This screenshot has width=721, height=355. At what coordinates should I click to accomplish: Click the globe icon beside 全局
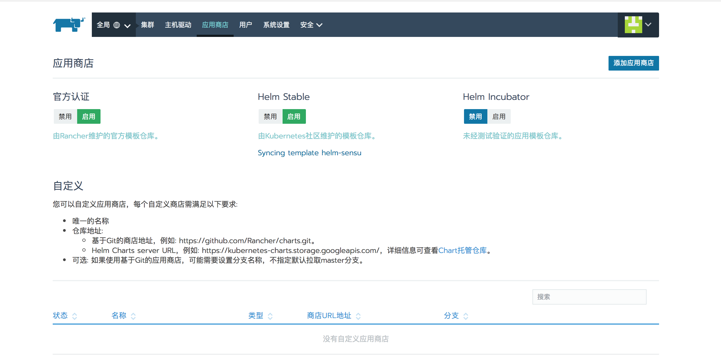(117, 25)
